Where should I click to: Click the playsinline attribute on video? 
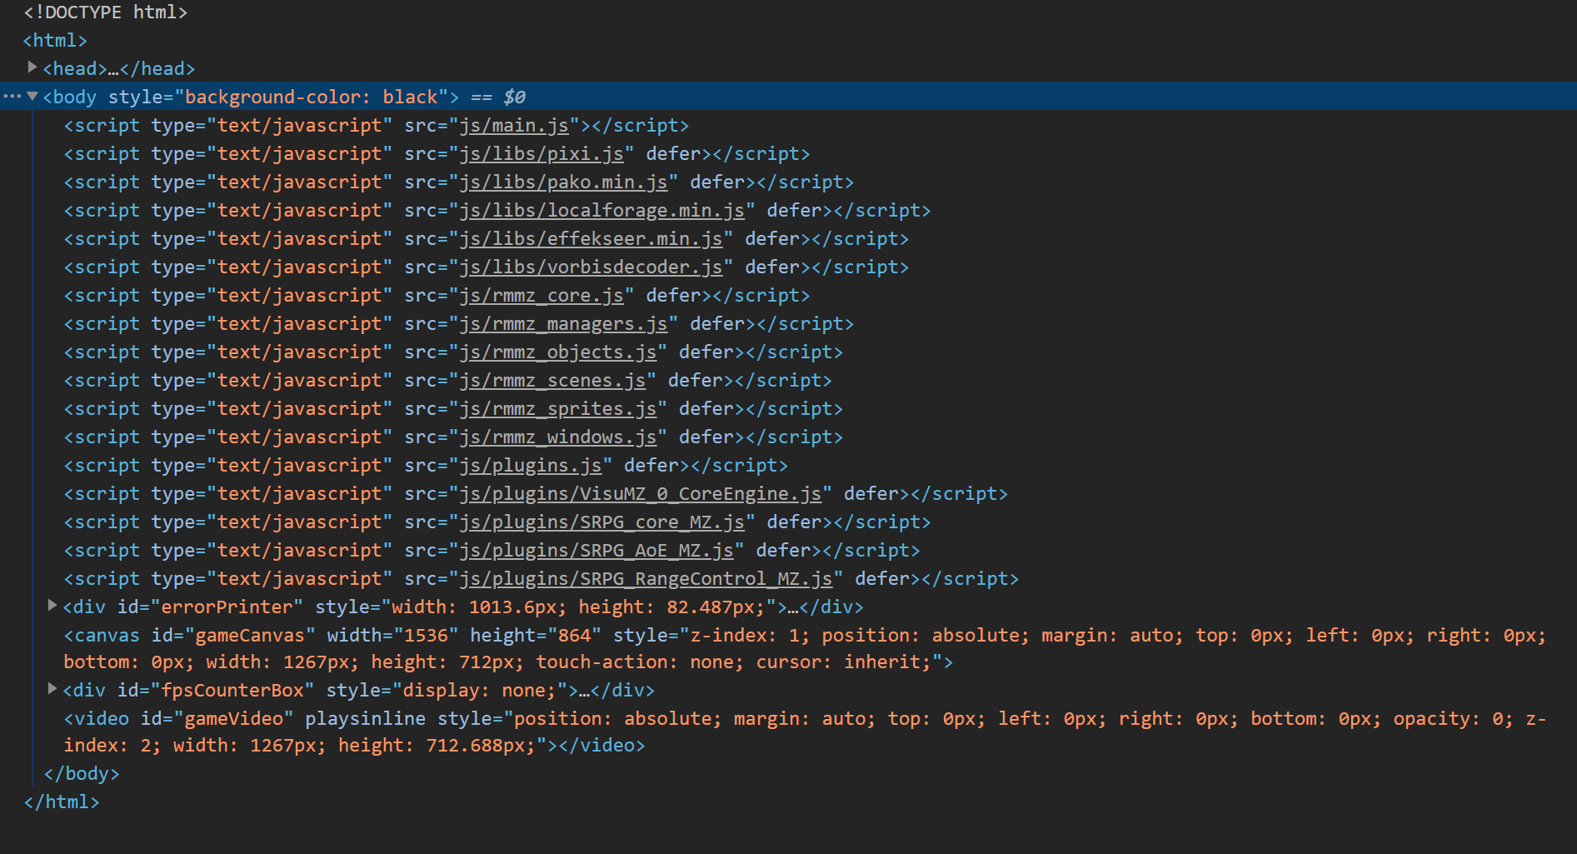tap(365, 719)
